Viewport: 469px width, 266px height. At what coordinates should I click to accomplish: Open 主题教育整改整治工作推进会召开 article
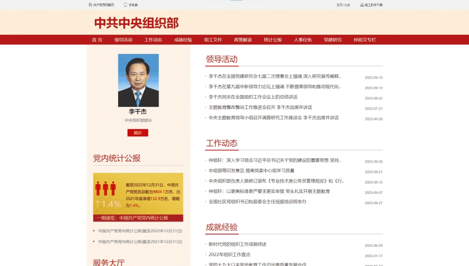coord(260,107)
